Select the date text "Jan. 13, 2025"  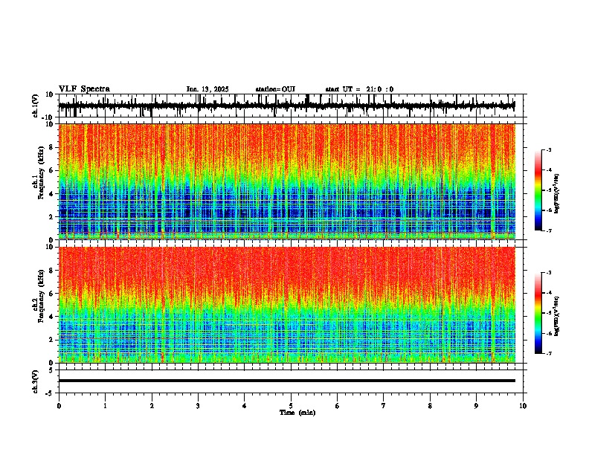point(207,89)
